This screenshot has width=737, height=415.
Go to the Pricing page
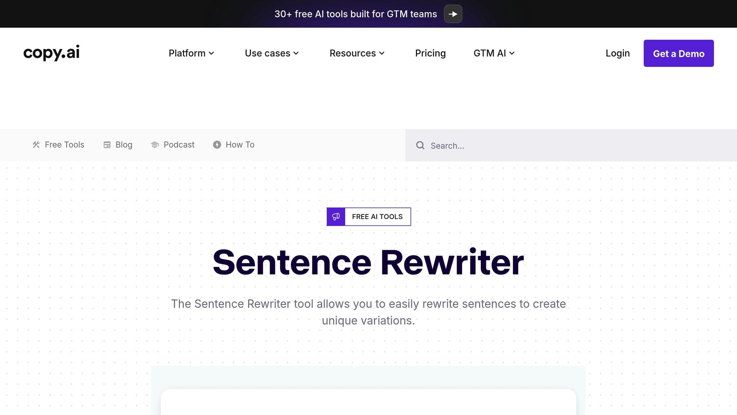430,53
